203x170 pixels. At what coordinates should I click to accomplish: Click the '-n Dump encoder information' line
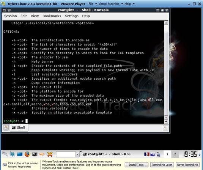click(x=46, y=83)
